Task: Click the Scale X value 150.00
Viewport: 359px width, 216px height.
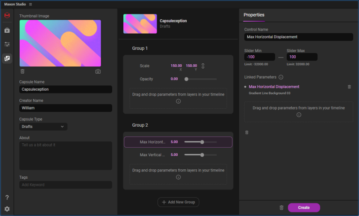Action: point(176,66)
